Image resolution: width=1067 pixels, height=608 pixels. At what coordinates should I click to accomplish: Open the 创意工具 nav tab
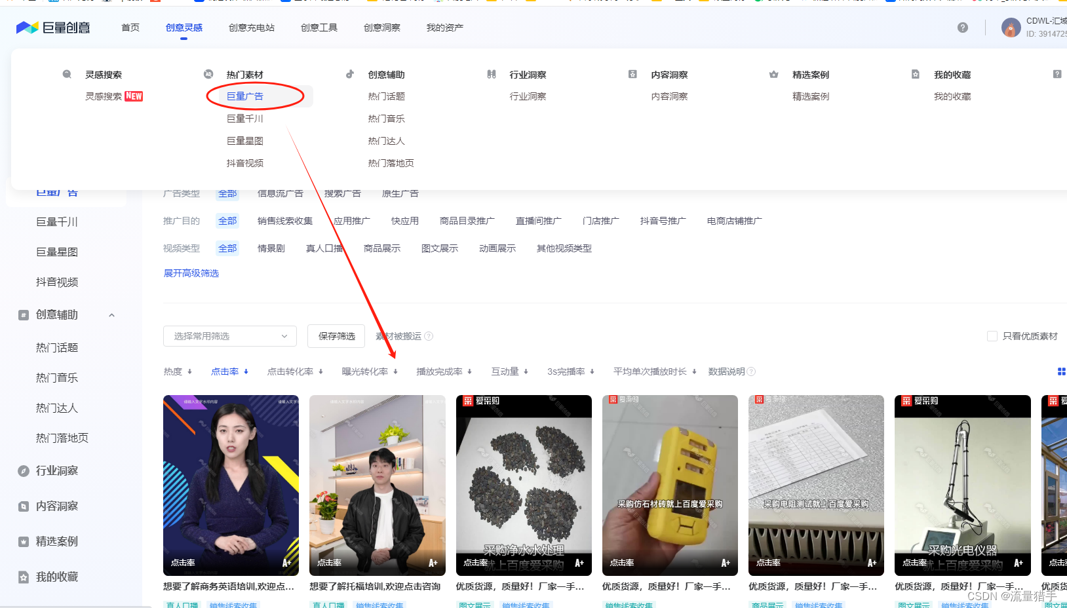click(319, 28)
